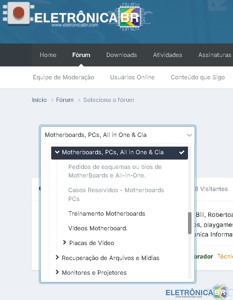Image resolution: width=233 pixels, height=300 pixels.
Task: Click the dropdown list scrollbar thumb
Action: coord(190,223)
